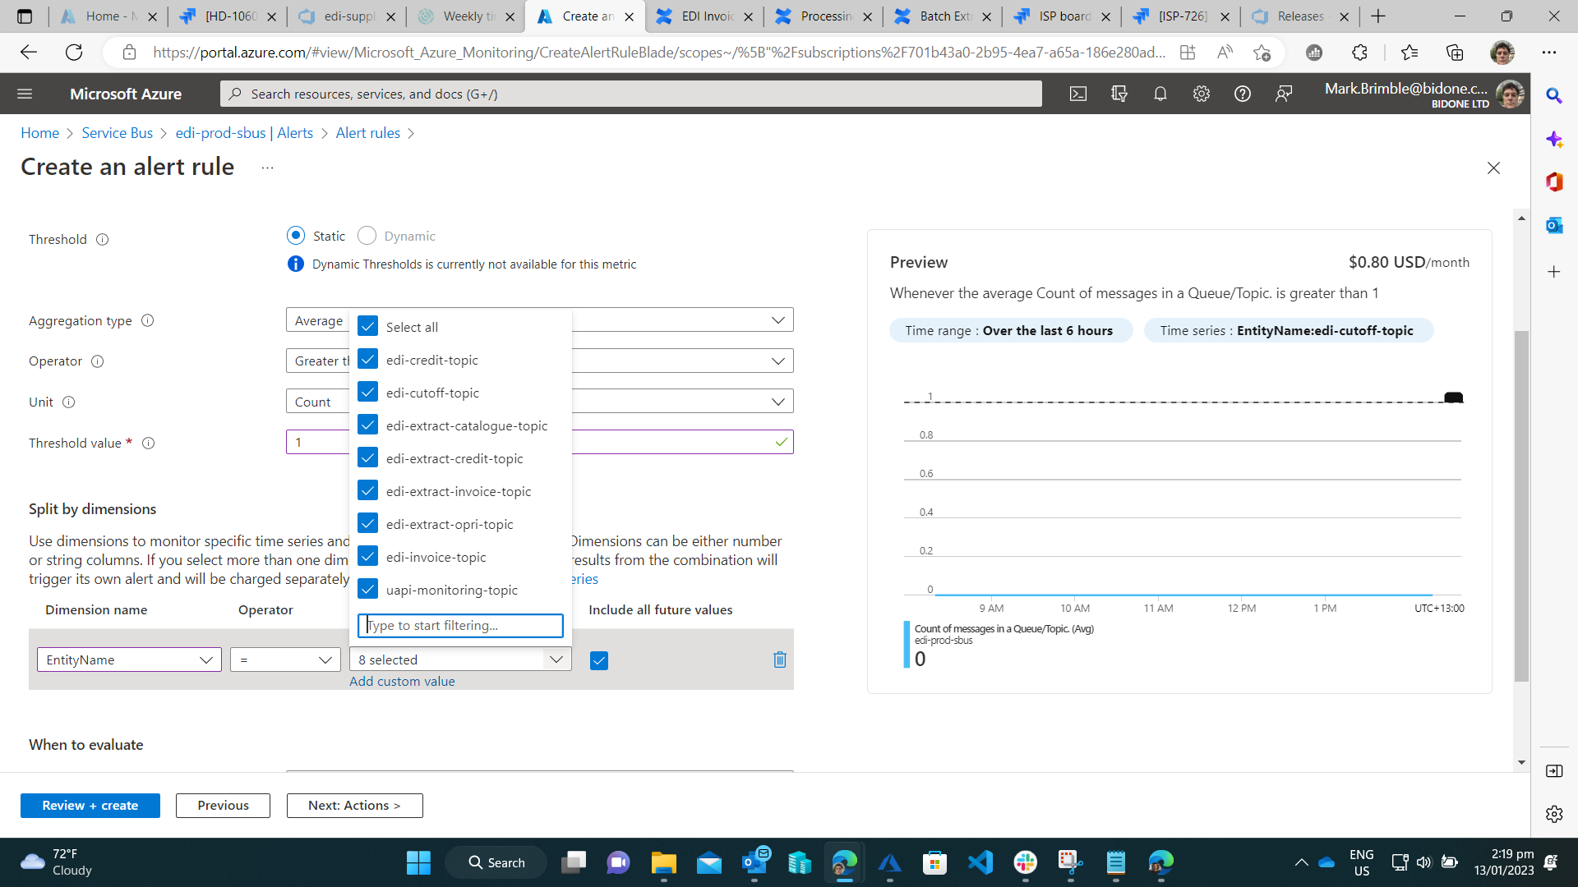Switch to Releases browser tab
1578x887 pixels.
1299,16
